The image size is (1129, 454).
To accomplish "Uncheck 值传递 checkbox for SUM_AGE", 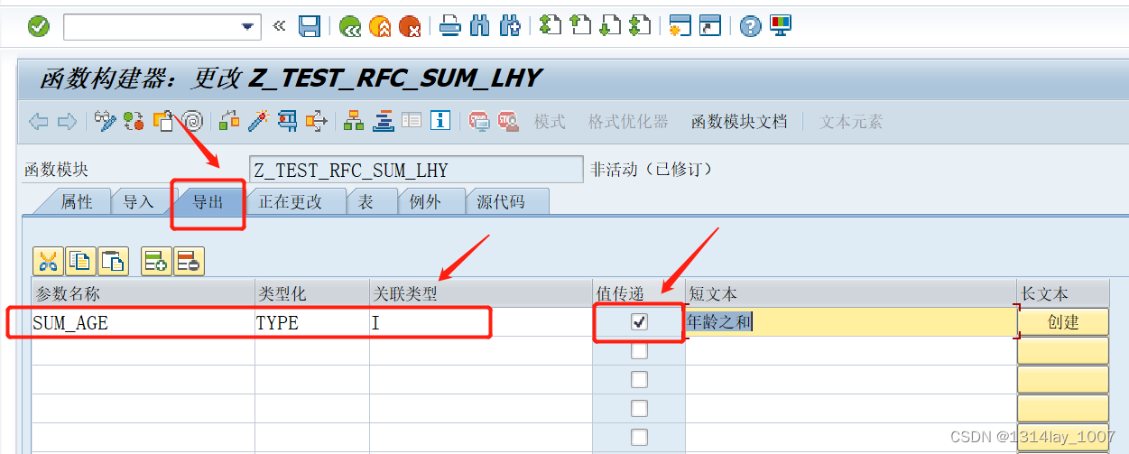I will 639,321.
